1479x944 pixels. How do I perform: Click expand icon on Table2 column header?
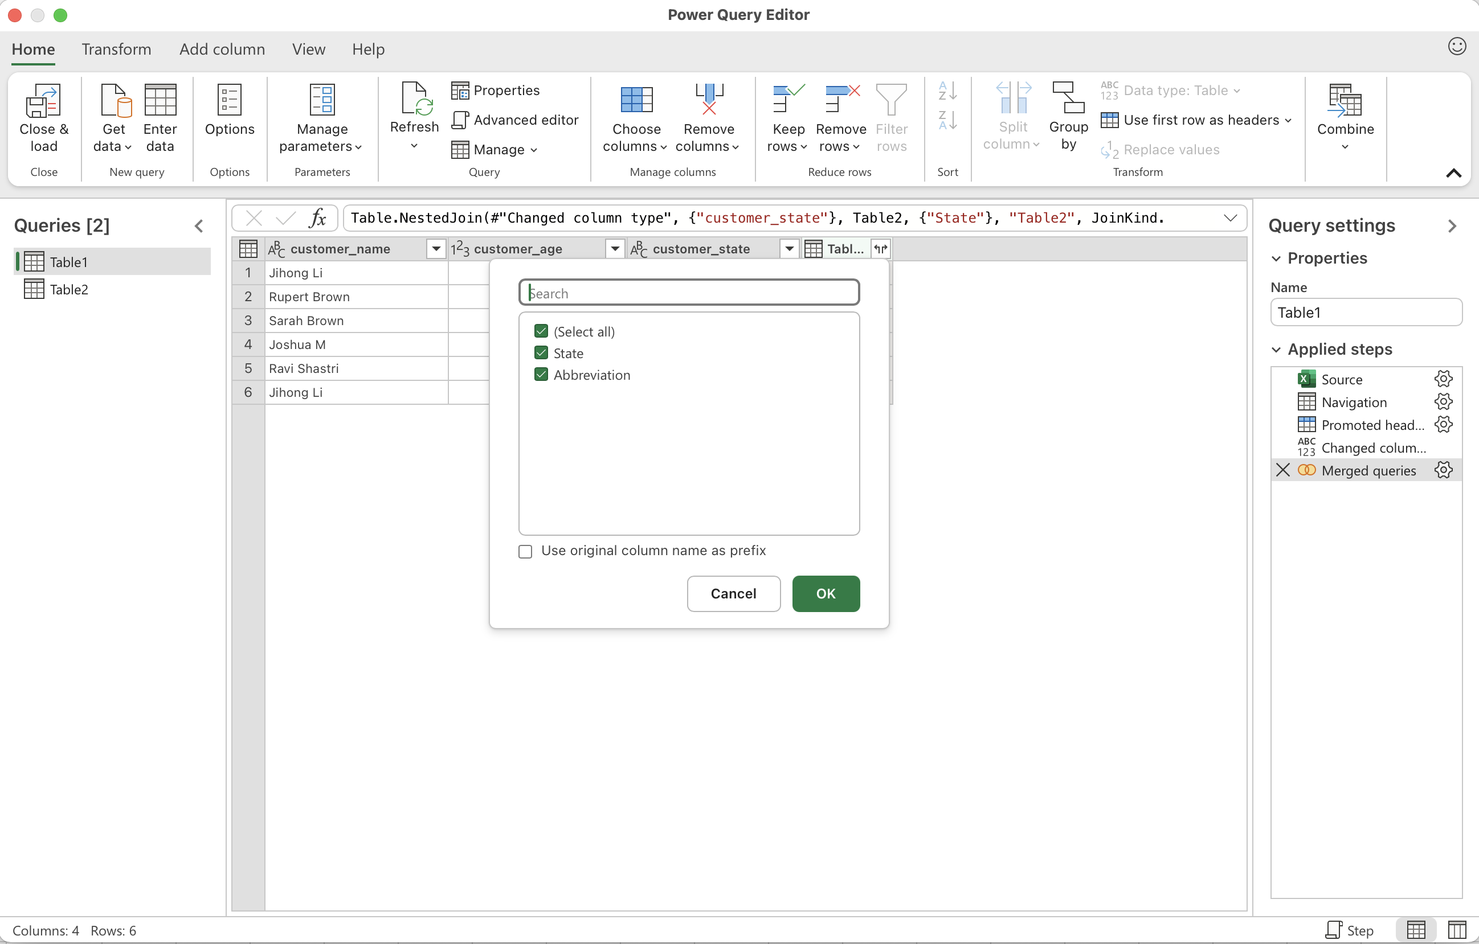pos(880,249)
